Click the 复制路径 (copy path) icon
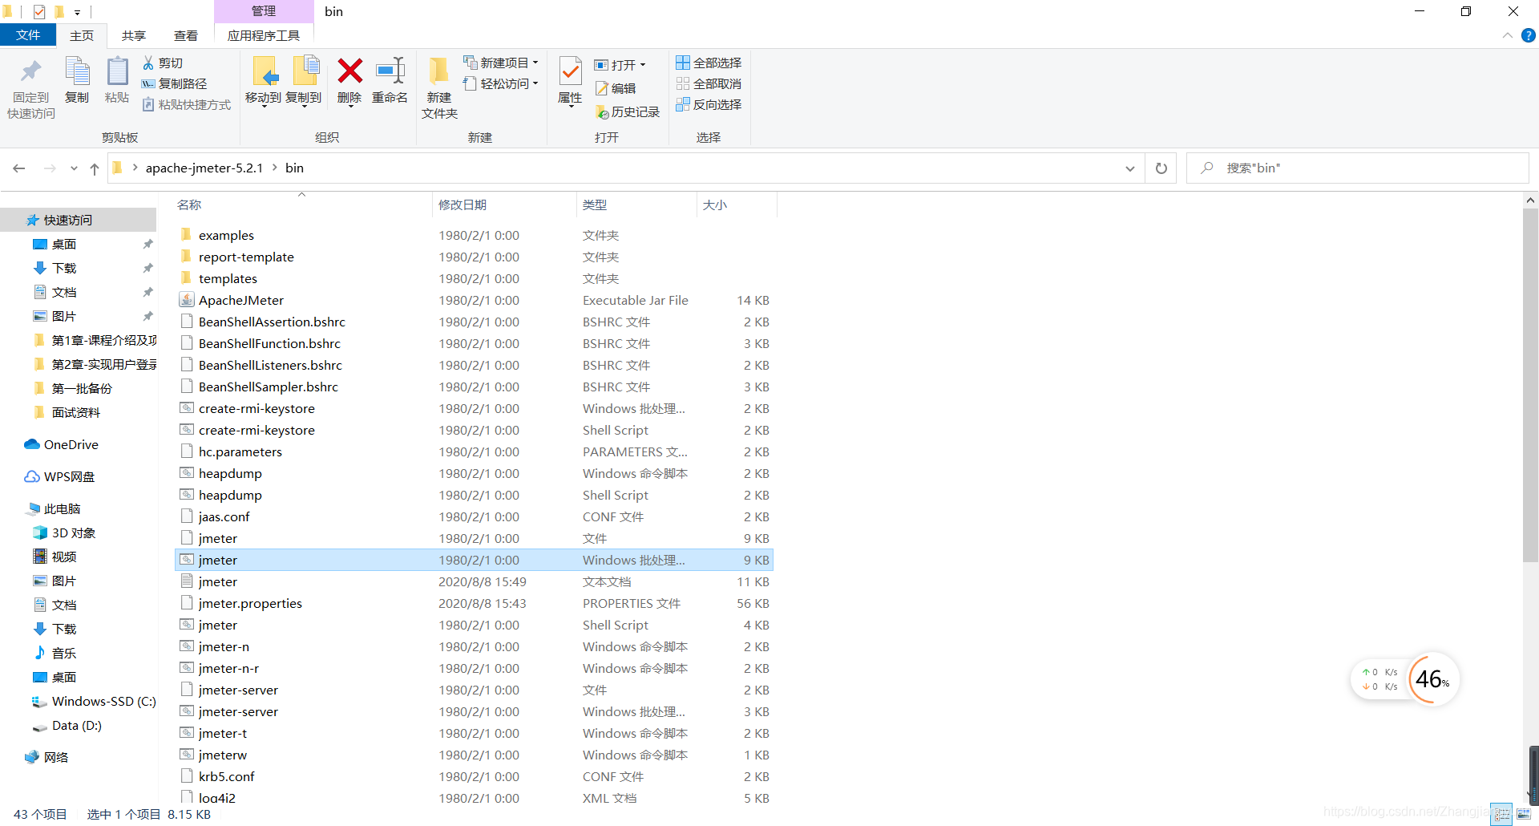 click(148, 83)
